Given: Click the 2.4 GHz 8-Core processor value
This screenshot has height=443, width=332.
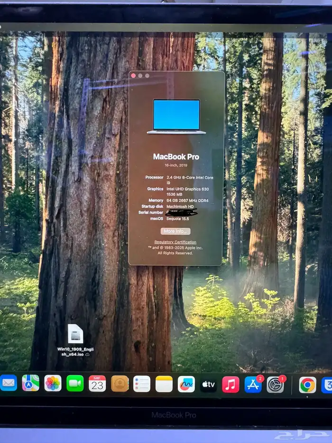Looking at the screenshot, I should (x=190, y=180).
